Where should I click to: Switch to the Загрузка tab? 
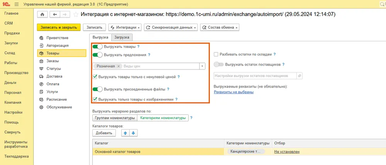122,37
